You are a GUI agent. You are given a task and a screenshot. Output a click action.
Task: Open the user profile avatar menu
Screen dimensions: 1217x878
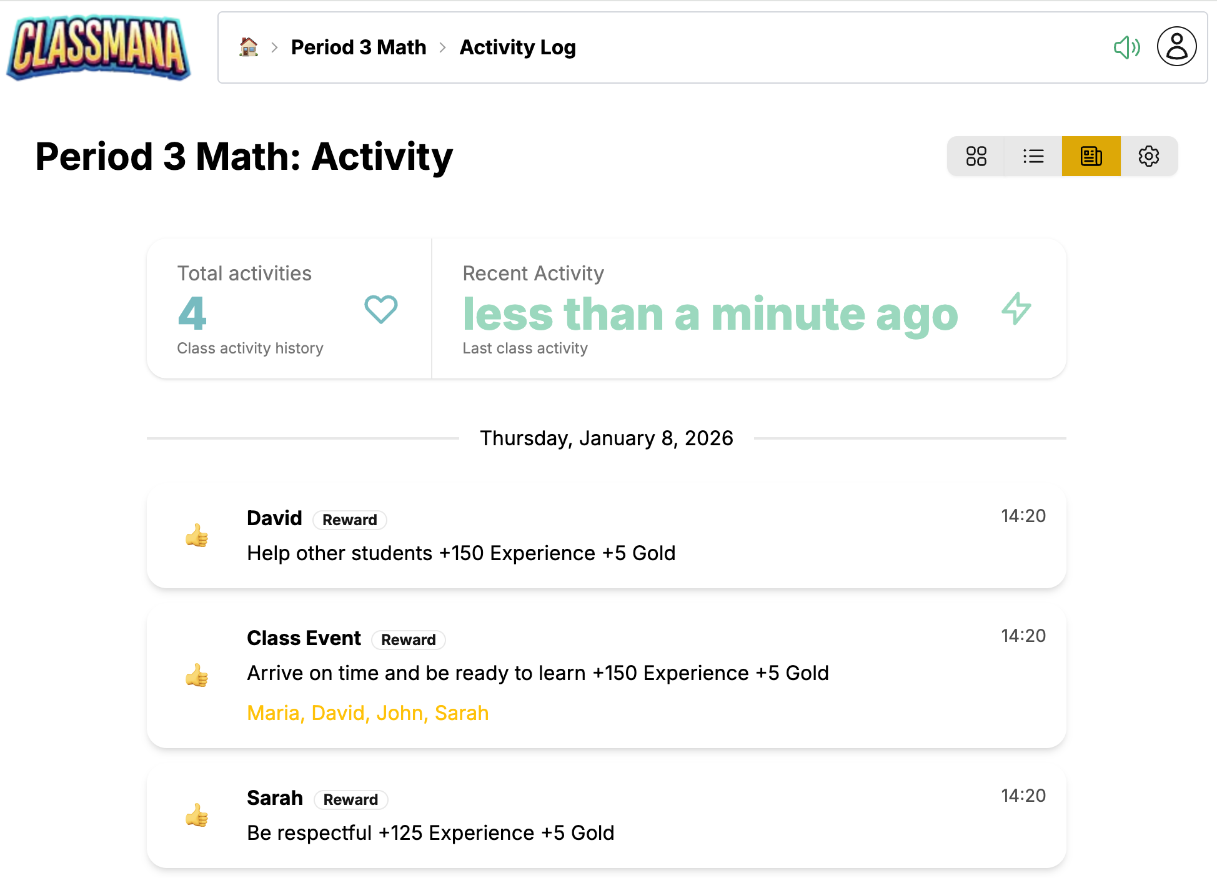click(1176, 47)
